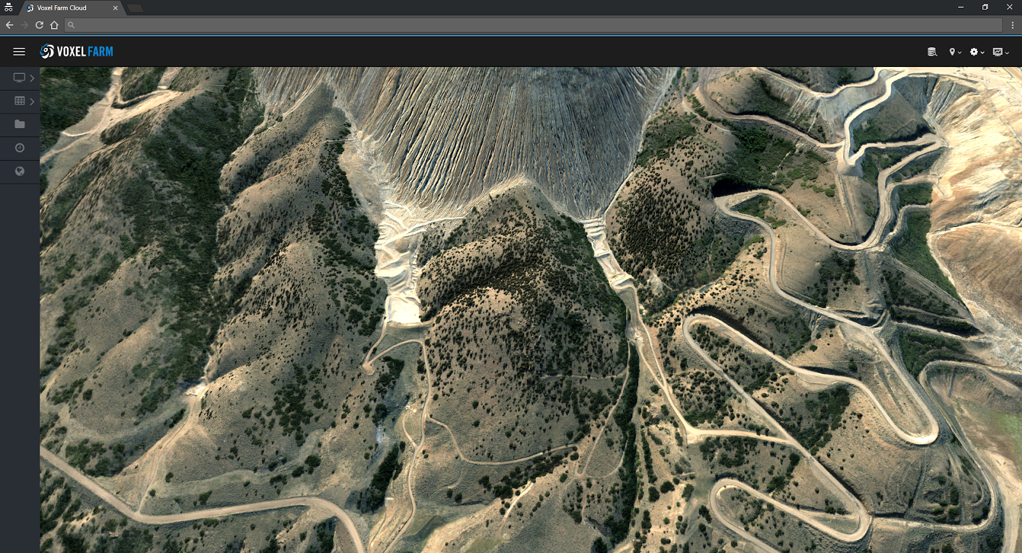Open the database search icon
This screenshot has height=553, width=1022.
click(x=932, y=52)
